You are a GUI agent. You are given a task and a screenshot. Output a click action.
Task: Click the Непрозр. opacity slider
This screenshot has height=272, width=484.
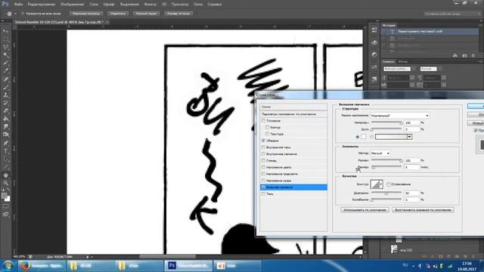click(386, 122)
